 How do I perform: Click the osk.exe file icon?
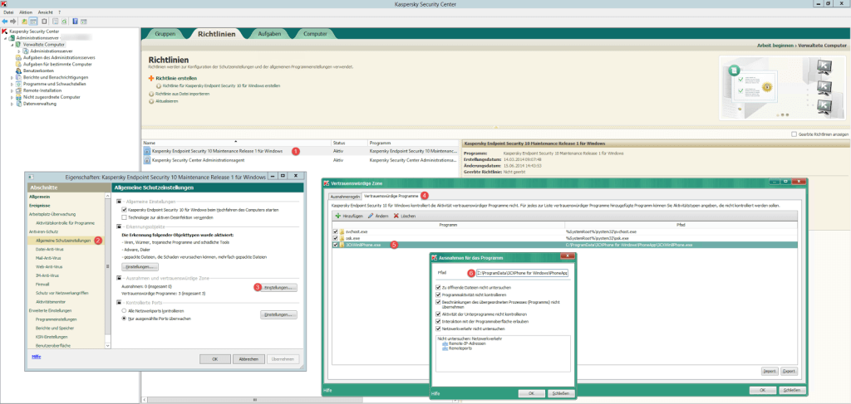pyautogui.click(x=342, y=238)
